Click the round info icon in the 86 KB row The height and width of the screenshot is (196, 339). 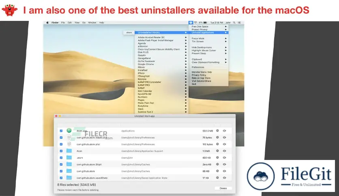click(x=217, y=171)
